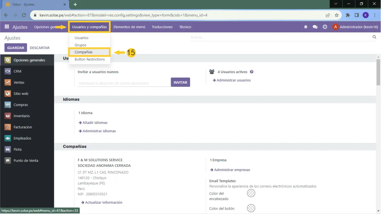381x214 pixels.
Task: Open the conversations chat icon
Action: (315, 27)
